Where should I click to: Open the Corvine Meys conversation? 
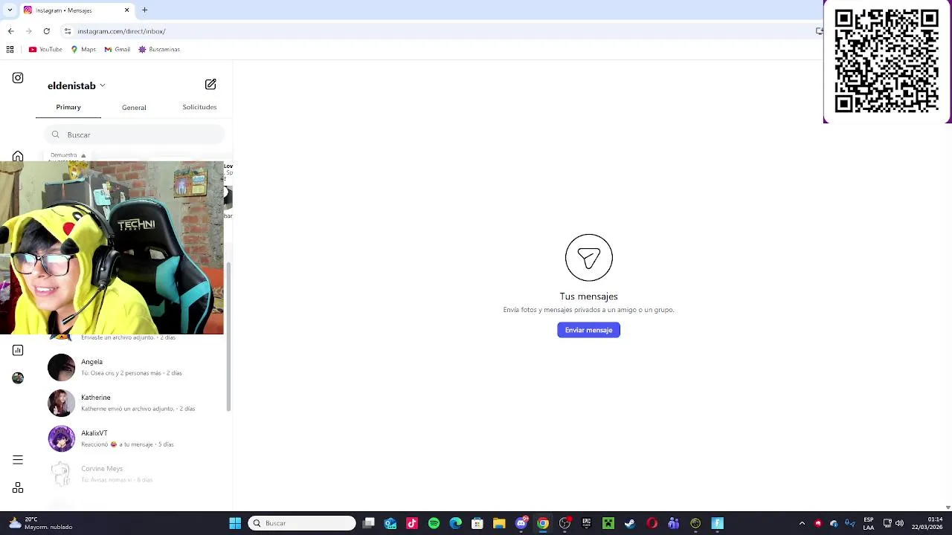(x=134, y=474)
